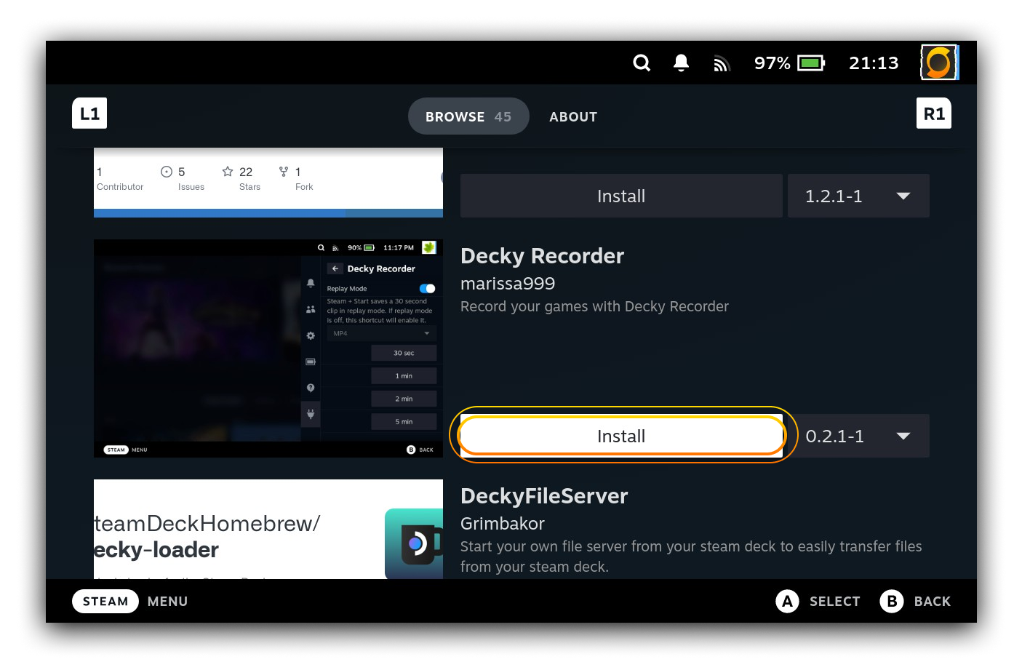The image size is (1022, 670).
Task: Expand the 1.2.1-1 version dropdown
Action: coord(858,196)
